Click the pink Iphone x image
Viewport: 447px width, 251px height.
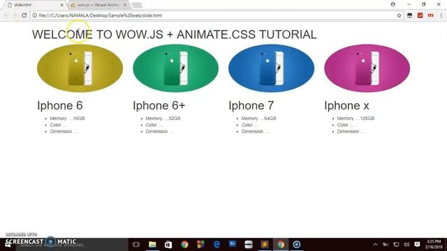pyautogui.click(x=367, y=68)
